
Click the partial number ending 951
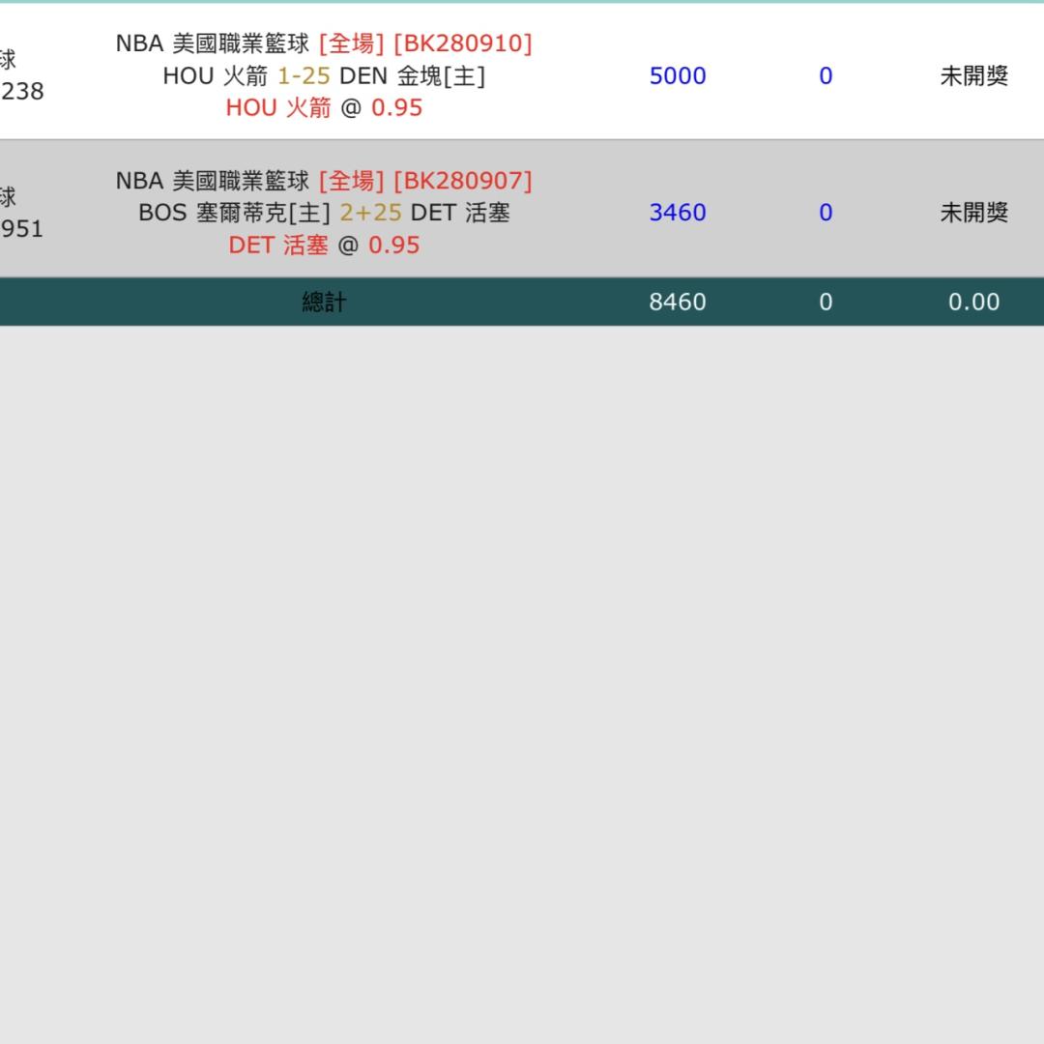click(22, 229)
